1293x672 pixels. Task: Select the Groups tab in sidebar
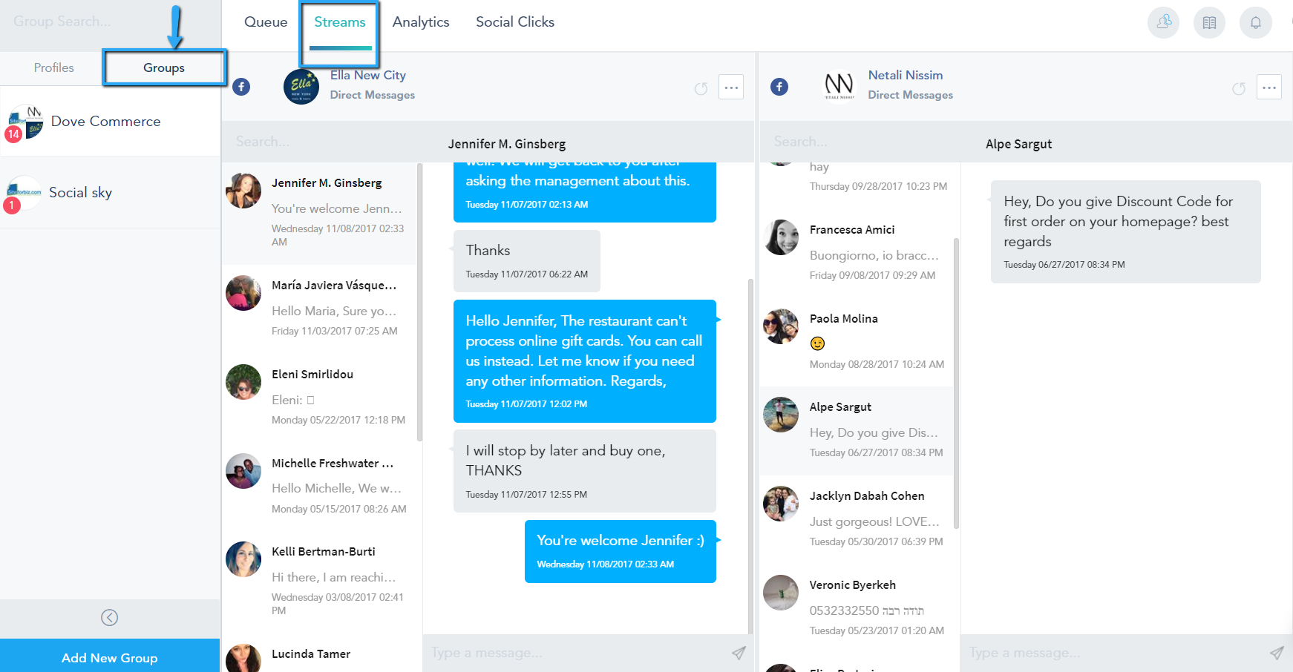tap(164, 67)
